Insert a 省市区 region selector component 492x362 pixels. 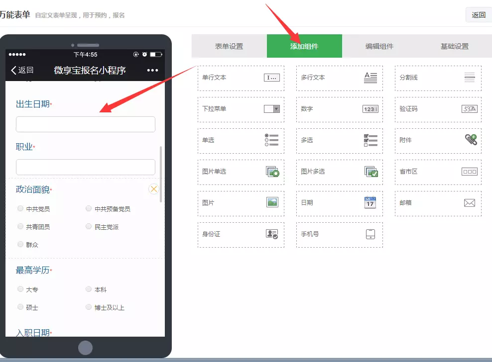[x=437, y=172]
